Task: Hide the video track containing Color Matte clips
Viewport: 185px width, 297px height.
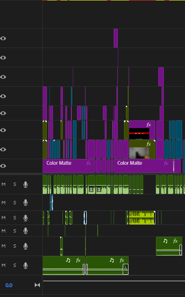Action: coord(3,166)
